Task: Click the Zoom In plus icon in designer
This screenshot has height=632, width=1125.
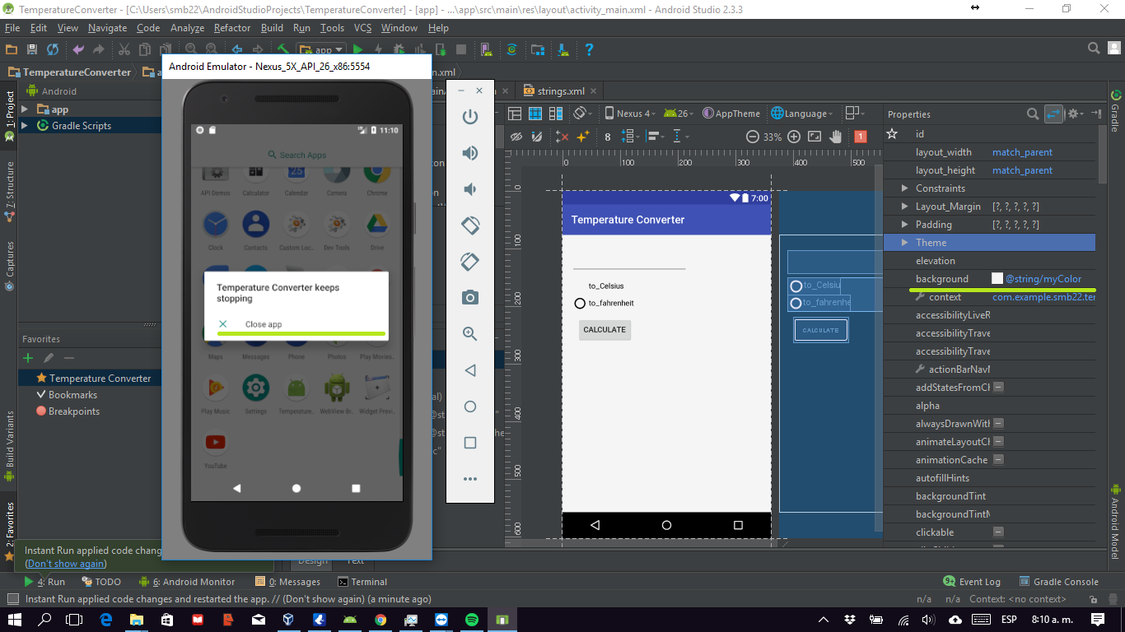Action: (794, 137)
